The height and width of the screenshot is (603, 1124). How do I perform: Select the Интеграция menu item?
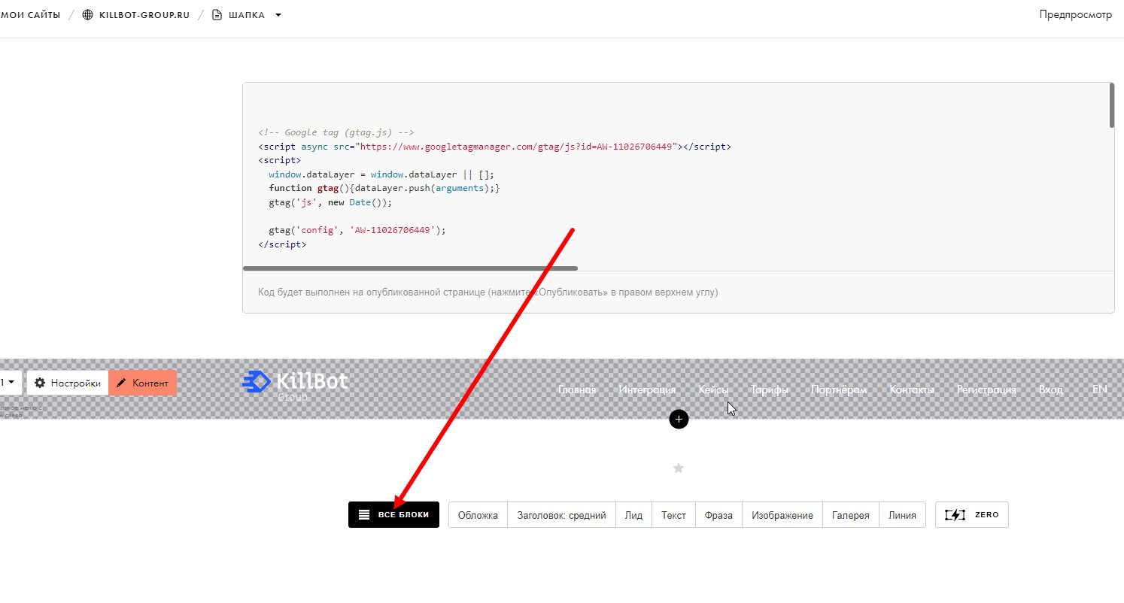pyautogui.click(x=647, y=389)
